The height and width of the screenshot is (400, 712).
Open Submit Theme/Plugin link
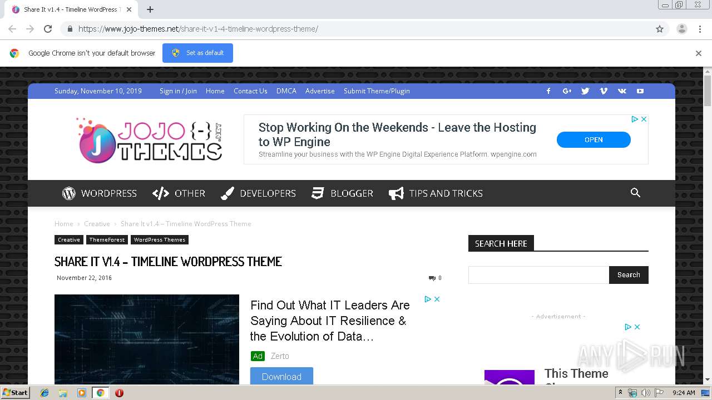(377, 91)
